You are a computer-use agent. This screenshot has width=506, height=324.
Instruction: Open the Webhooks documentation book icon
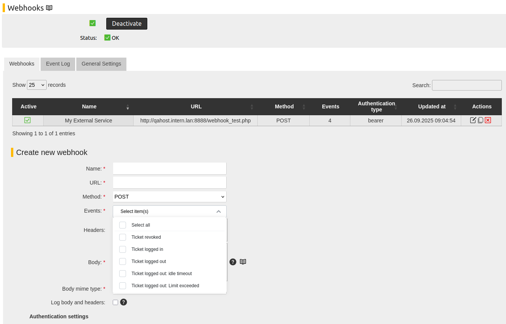pyautogui.click(x=49, y=8)
